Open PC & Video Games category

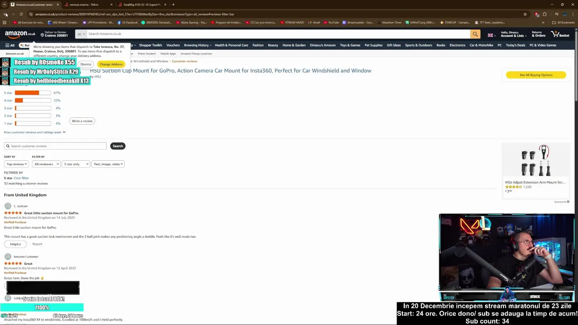(x=543, y=45)
